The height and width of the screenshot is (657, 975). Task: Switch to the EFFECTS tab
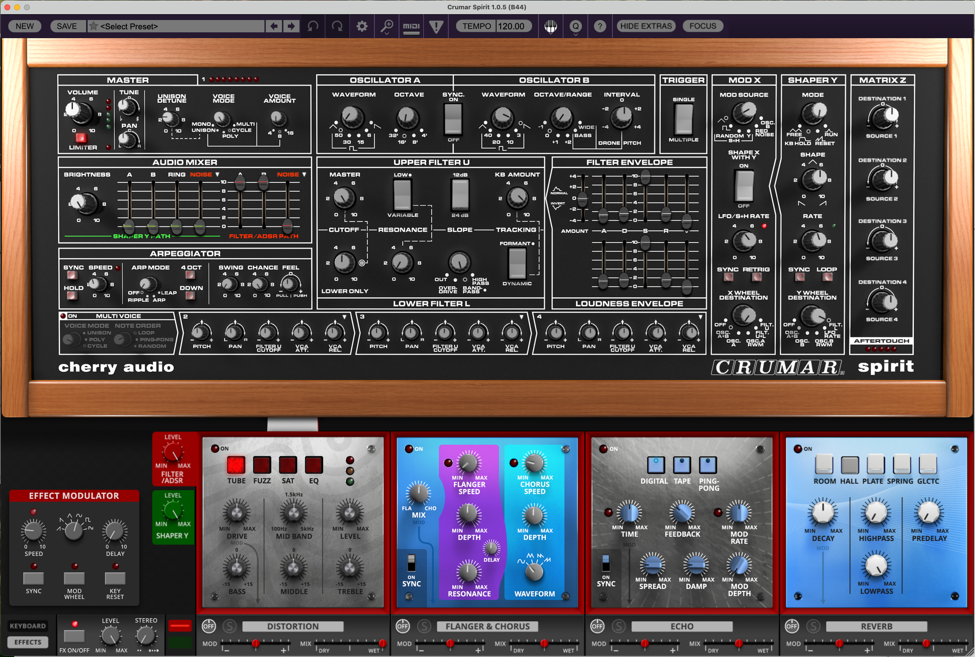[x=28, y=642]
